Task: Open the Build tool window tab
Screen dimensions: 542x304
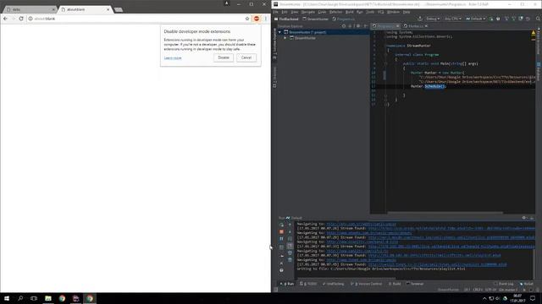Action: pyautogui.click(x=395, y=284)
